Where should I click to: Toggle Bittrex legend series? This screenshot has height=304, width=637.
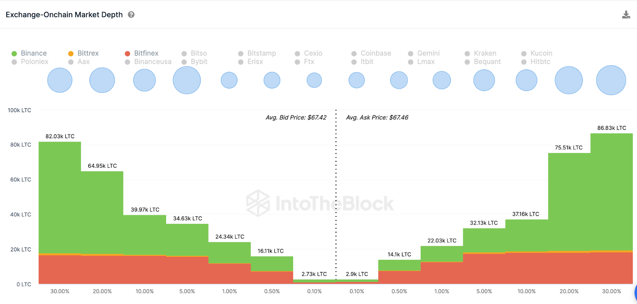tap(84, 53)
